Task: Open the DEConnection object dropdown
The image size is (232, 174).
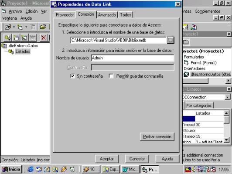Action: (x=227, y=97)
